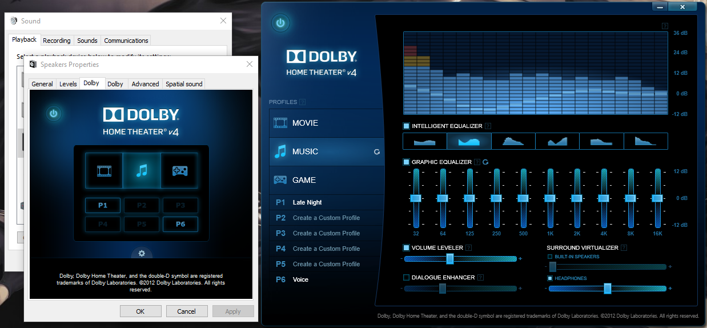The width and height of the screenshot is (707, 328).
Task: Click the 250 Hz equalizer slider handle
Action: click(496, 198)
